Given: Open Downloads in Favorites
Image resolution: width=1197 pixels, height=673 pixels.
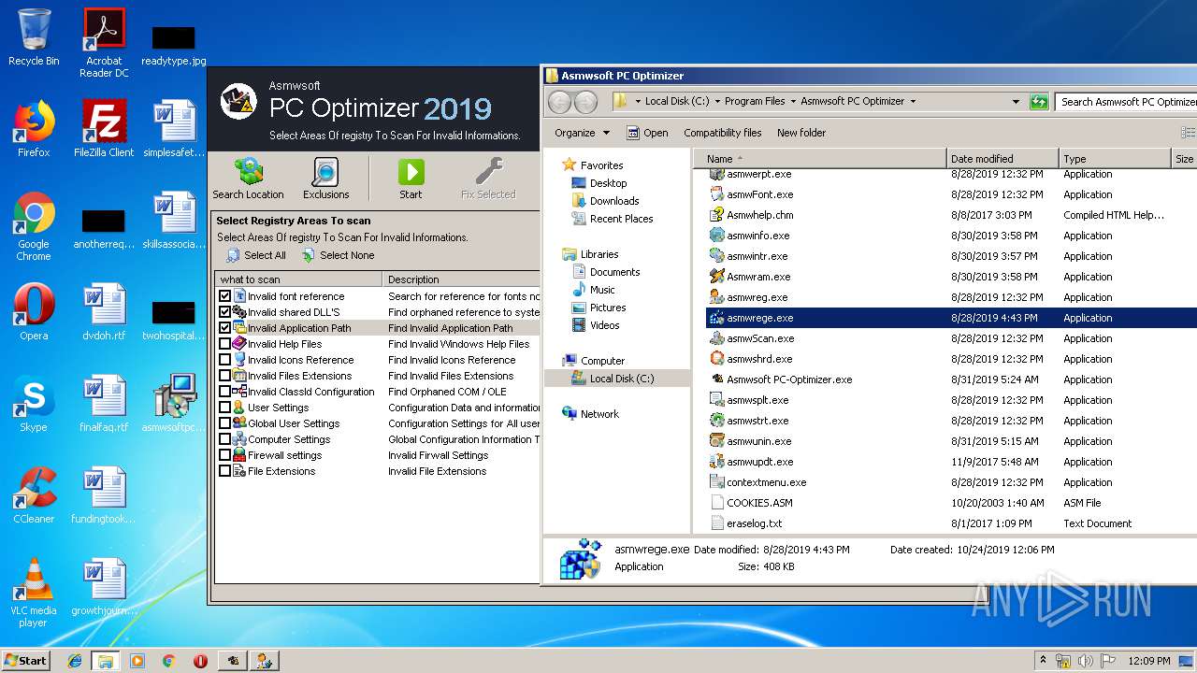Looking at the screenshot, I should coord(613,201).
